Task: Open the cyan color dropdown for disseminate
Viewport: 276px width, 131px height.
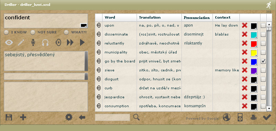Action: coord(254,34)
